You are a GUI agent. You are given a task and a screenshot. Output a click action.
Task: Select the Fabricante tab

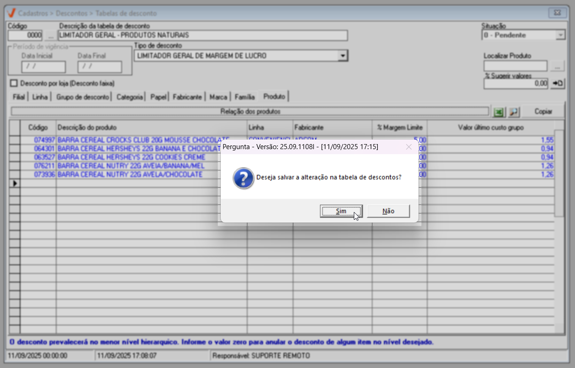187,97
